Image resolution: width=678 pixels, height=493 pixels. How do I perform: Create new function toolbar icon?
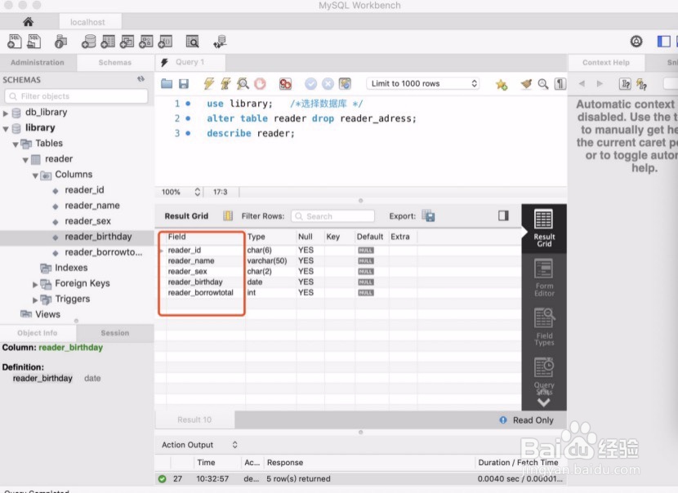click(165, 42)
